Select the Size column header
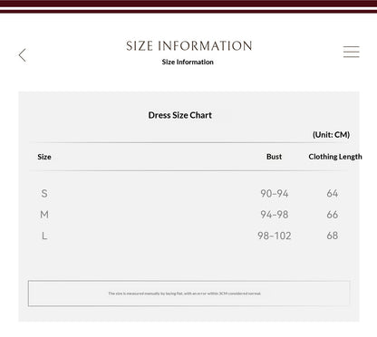The width and height of the screenshot is (377, 337). coord(44,157)
